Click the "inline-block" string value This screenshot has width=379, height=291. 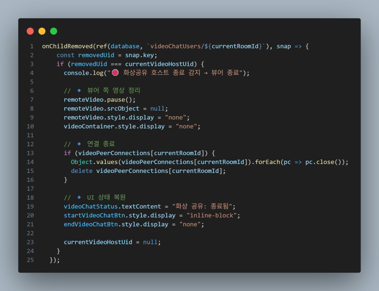(x=214, y=215)
